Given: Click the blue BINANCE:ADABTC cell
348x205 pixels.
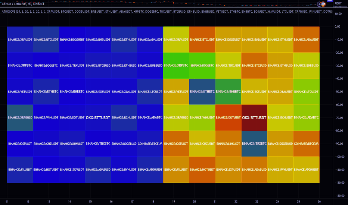Looking at the screenshot, I should coord(150,118).
